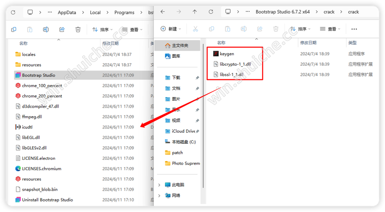Click Rename icon in left window toolbar
The height and width of the screenshot is (212, 385).
46,30
